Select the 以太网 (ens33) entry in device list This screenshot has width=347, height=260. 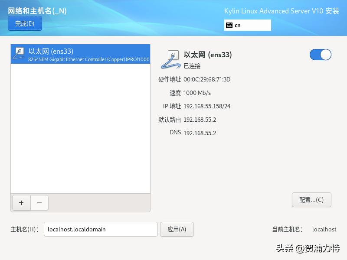coord(80,54)
